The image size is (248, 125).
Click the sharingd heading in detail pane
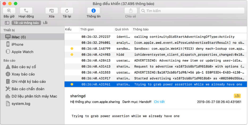coord(78,96)
